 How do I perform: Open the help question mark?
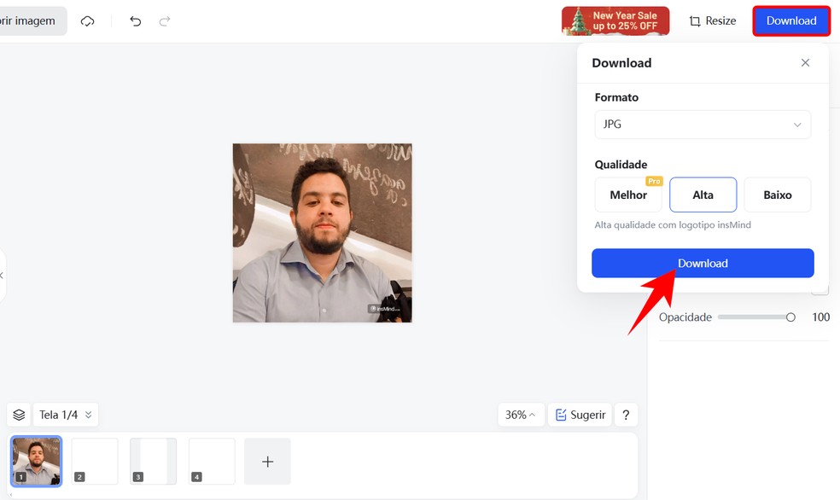626,414
